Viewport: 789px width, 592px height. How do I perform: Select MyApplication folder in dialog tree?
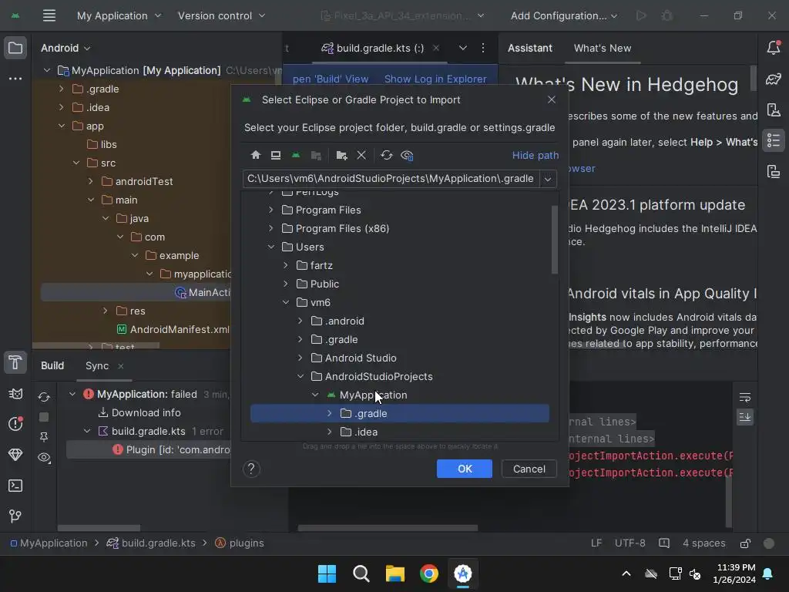pos(374,395)
